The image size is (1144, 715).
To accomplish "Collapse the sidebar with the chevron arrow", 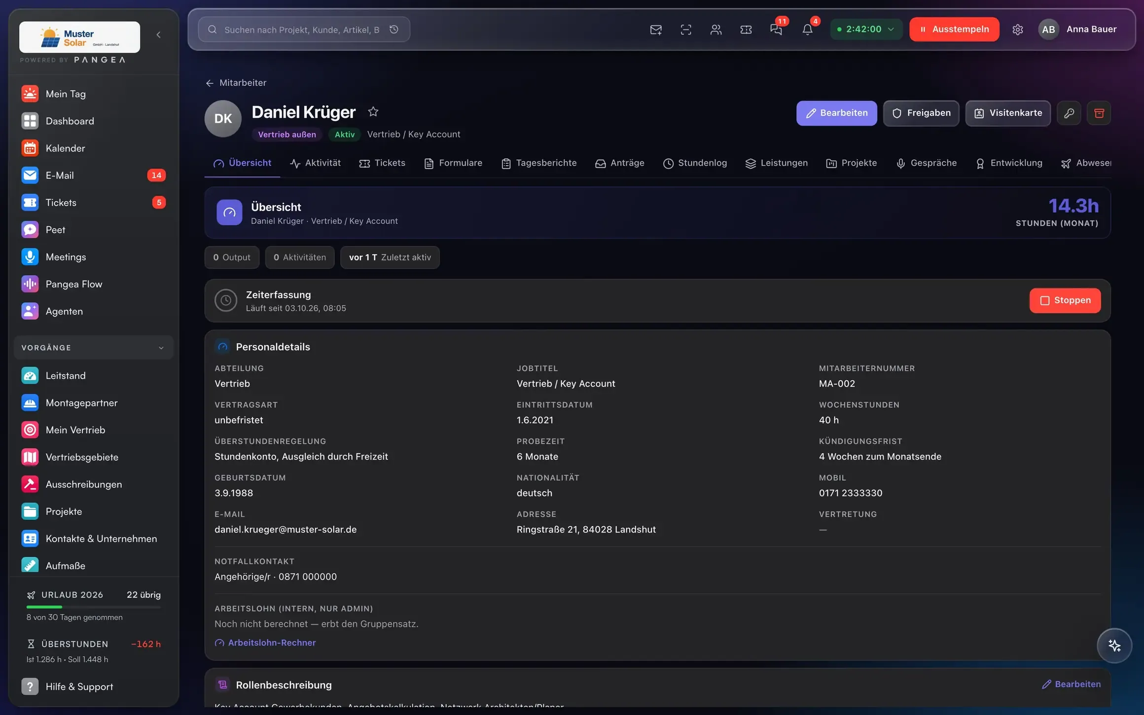I will pos(158,35).
